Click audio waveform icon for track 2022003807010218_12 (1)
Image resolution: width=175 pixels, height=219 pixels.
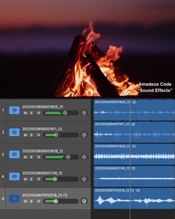pos(14,198)
